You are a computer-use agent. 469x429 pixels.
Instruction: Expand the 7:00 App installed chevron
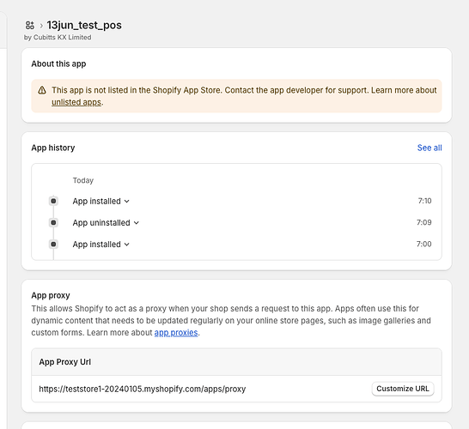(x=127, y=245)
